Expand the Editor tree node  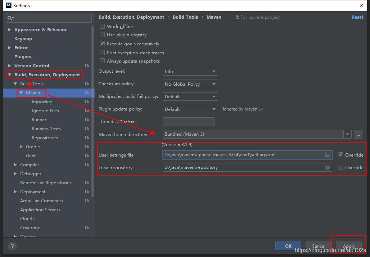(9, 48)
